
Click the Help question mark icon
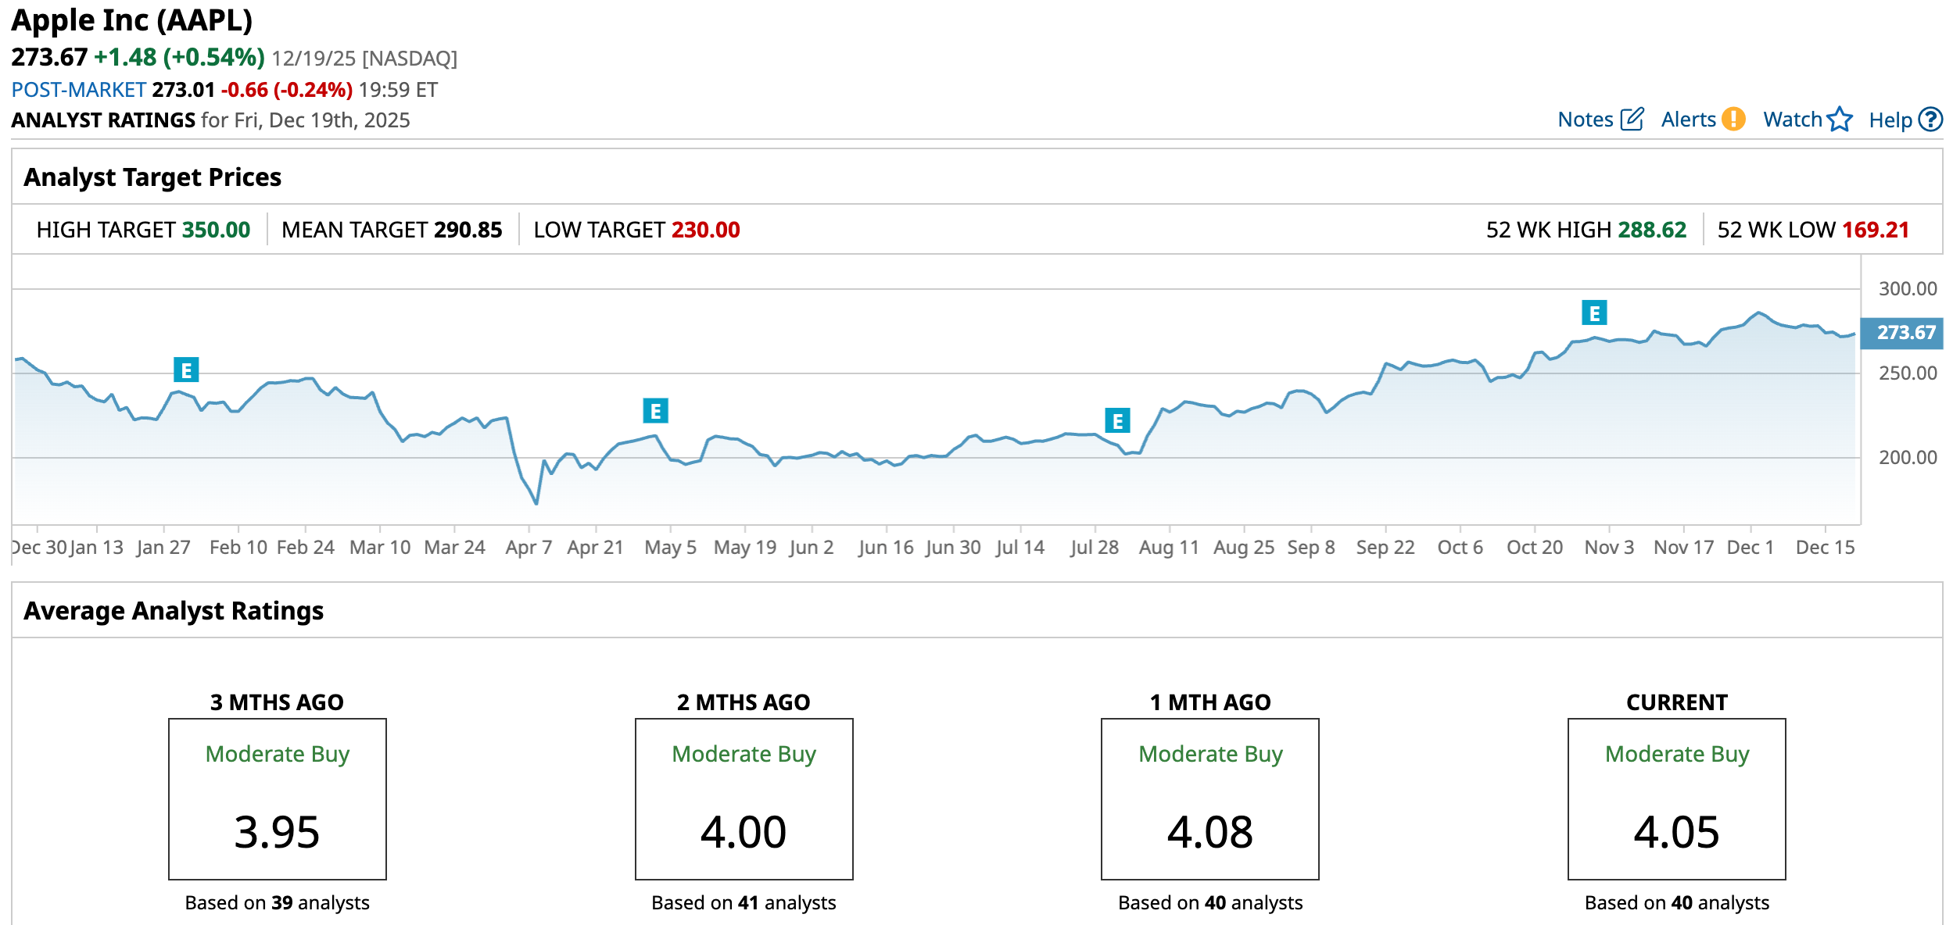[1931, 120]
